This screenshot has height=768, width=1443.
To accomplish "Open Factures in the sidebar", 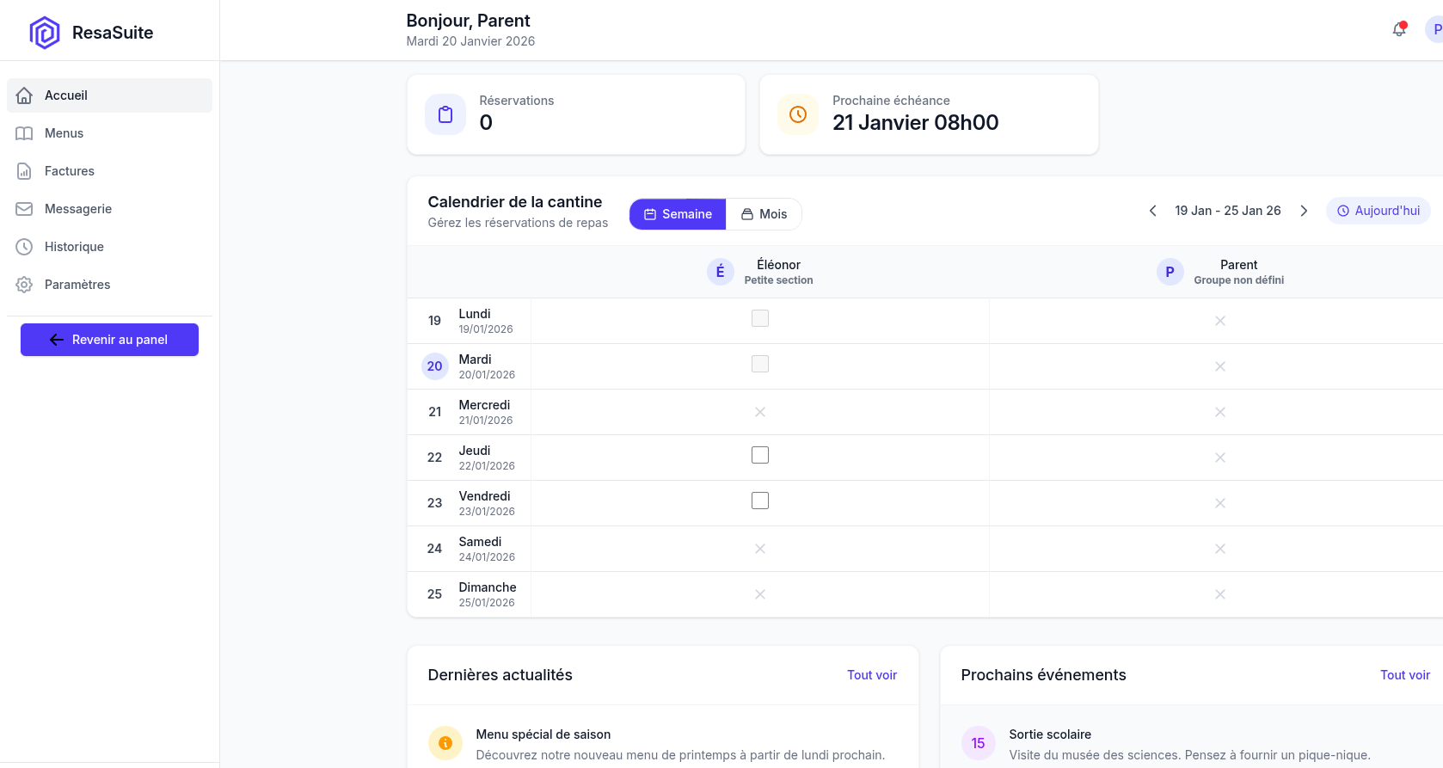I will point(69,171).
